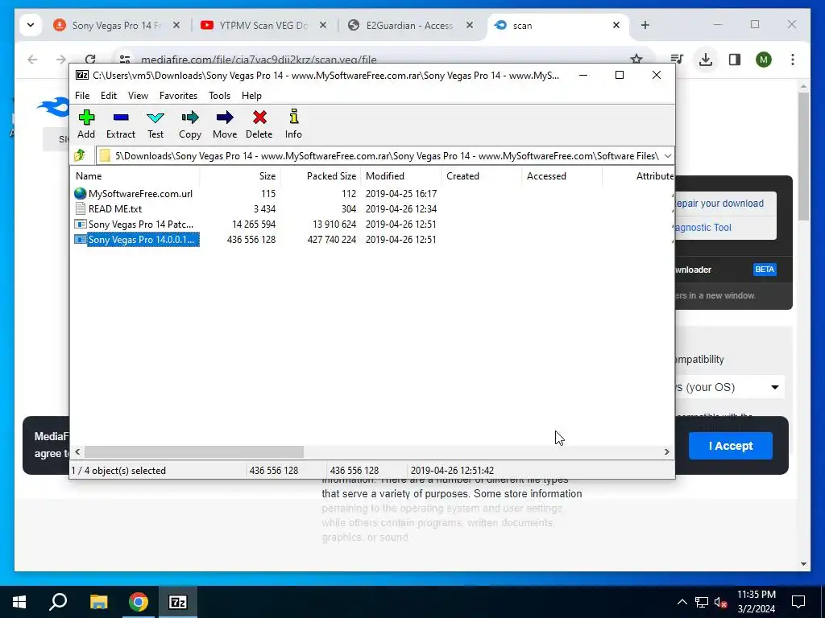
Task: Select the READ ME.txt file icon
Action: tap(80, 208)
